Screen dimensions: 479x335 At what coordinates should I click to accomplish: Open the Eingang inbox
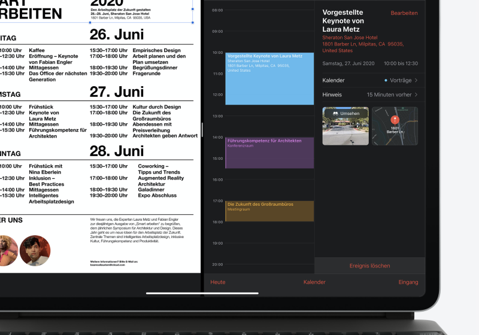(x=408, y=282)
